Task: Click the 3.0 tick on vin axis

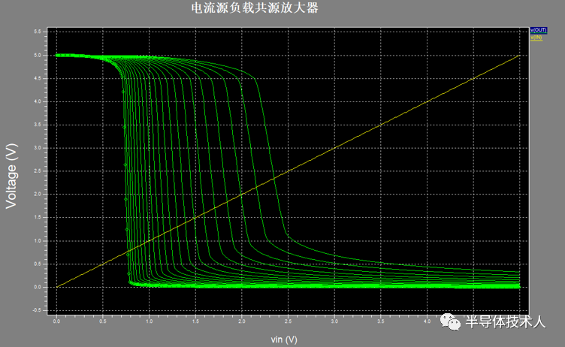Action: tap(334, 321)
